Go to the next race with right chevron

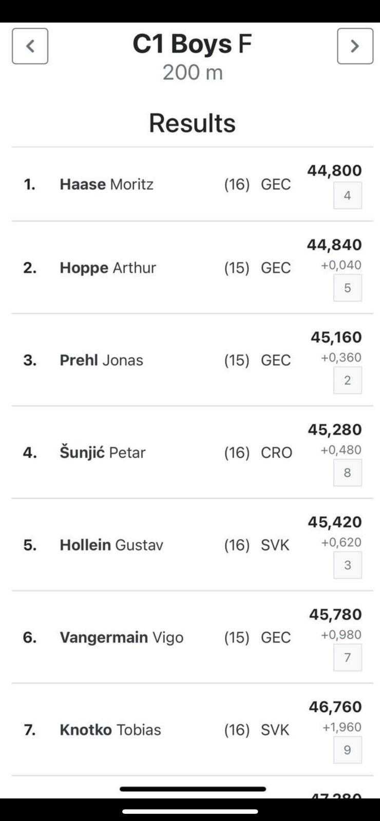355,46
